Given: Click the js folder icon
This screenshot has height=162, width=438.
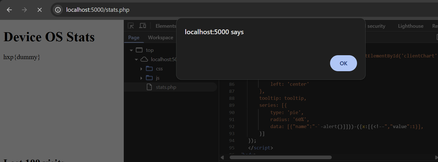Looking at the screenshot, I should coord(149,78).
